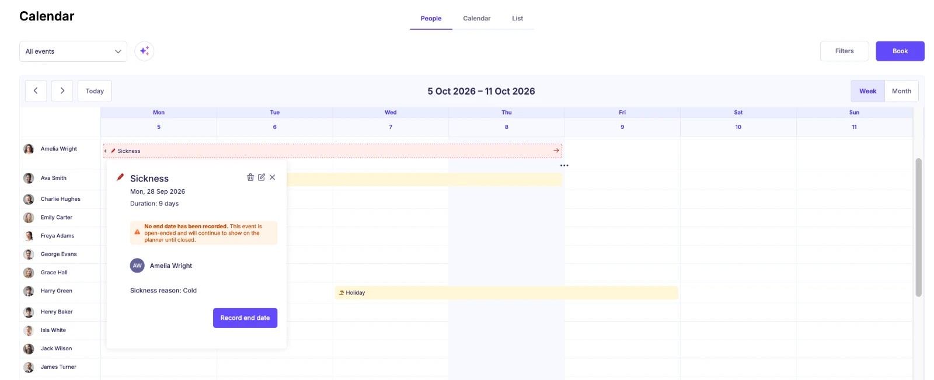934x380 pixels.
Task: Click the red pin icon in Sickness popup
Action: [x=120, y=177]
